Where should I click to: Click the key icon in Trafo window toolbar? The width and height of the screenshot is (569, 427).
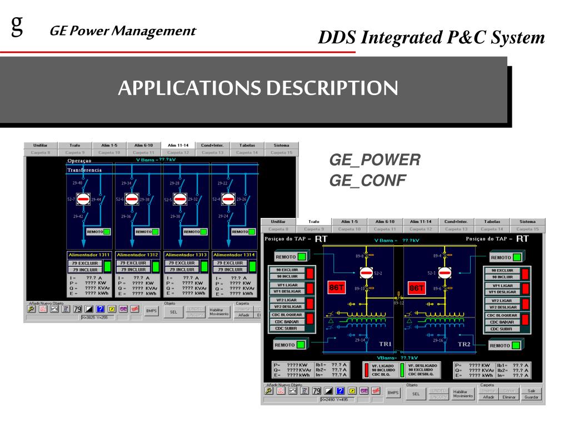pyautogui.click(x=269, y=391)
